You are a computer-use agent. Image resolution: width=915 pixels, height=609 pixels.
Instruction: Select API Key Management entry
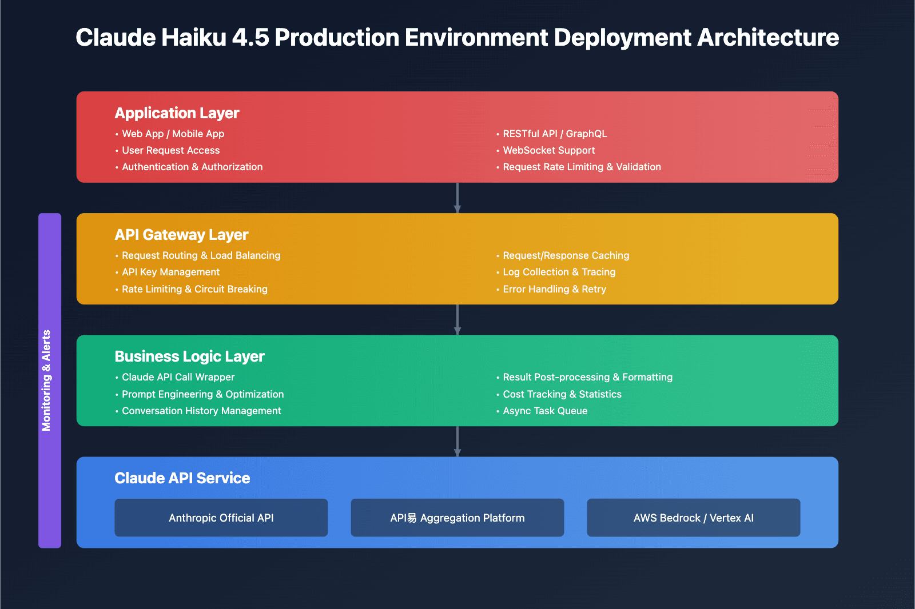point(170,272)
